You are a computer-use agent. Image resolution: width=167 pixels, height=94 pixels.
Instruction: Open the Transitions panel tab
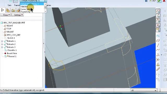[x=17, y=5]
